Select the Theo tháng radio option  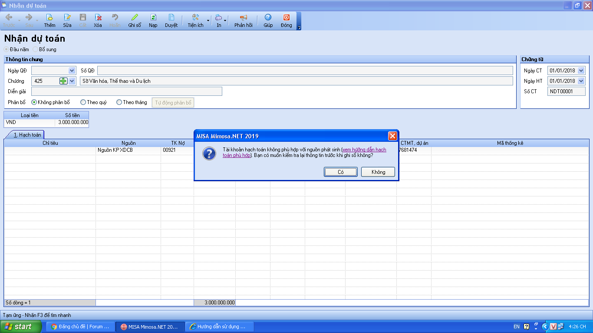(119, 102)
